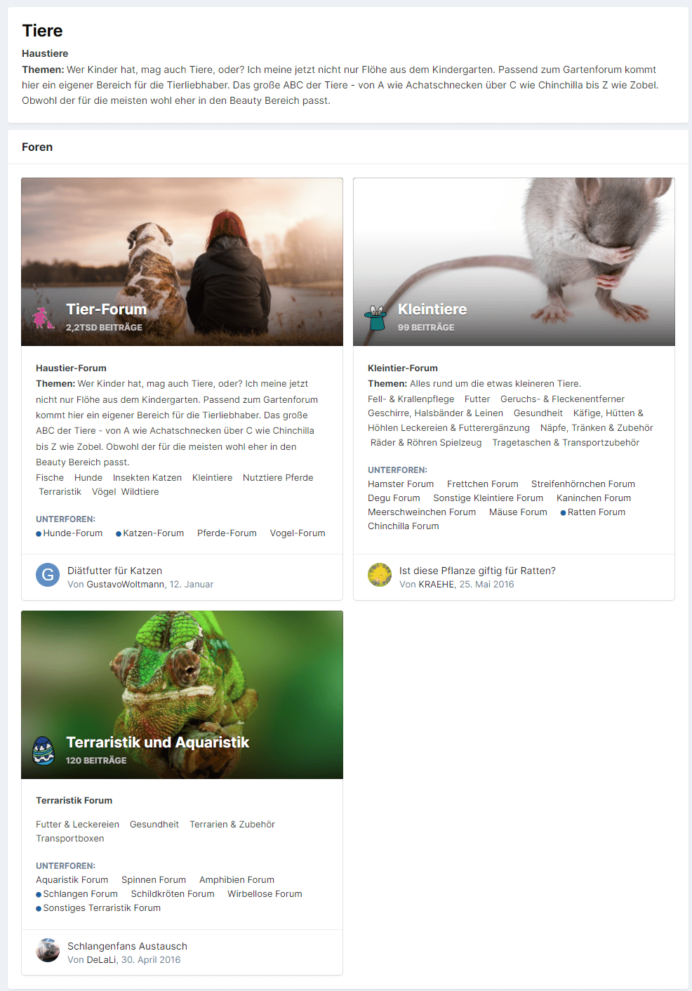Open the Aquaristik Forum subforum
The width and height of the screenshot is (692, 991).
(72, 879)
